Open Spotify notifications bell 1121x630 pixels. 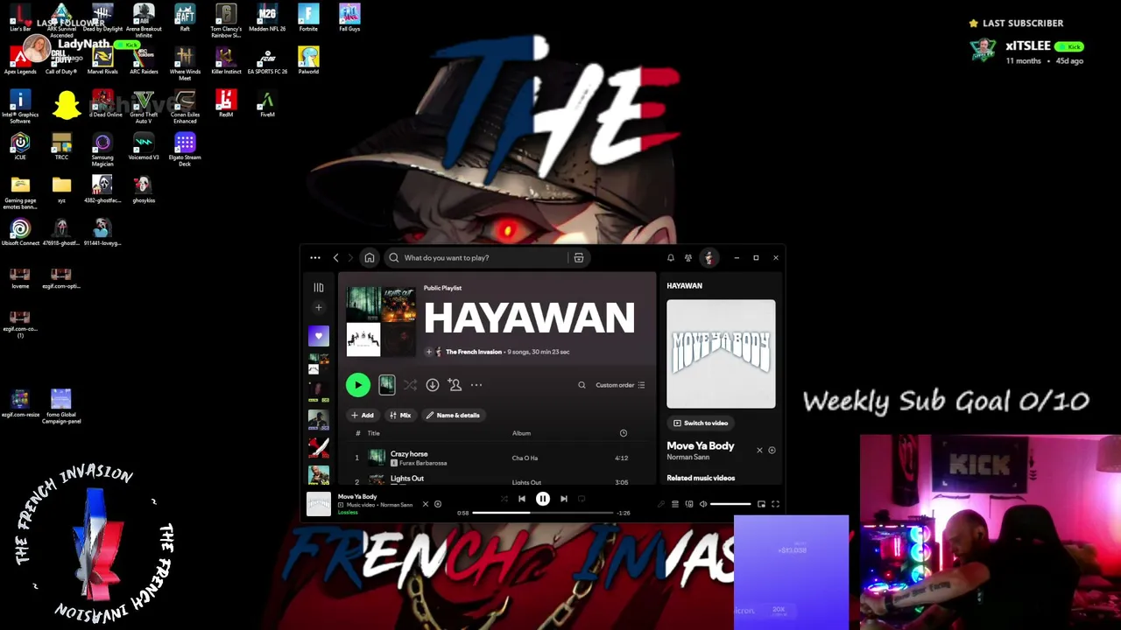coord(671,258)
